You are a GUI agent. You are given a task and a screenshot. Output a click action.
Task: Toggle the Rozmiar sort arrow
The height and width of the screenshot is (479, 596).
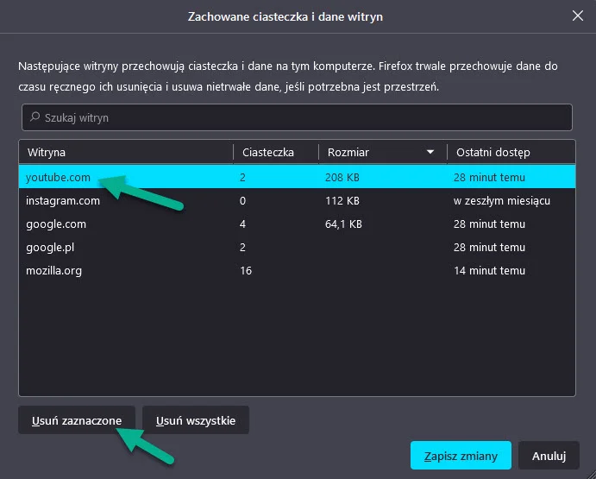click(430, 152)
